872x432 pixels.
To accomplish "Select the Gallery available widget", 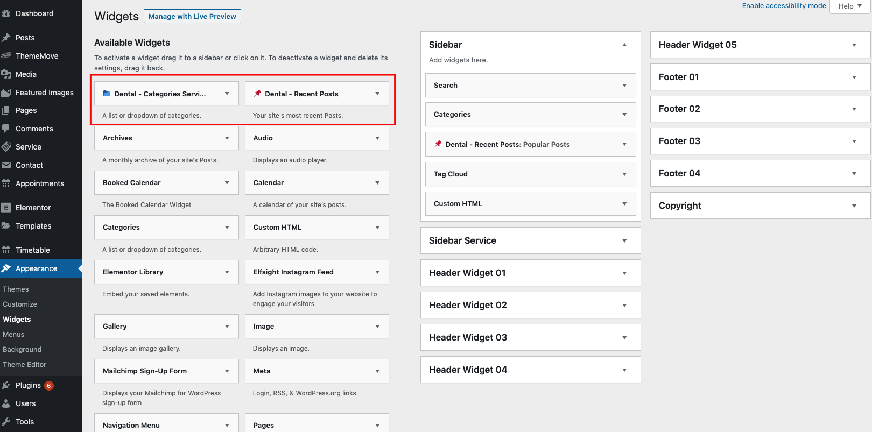I will 166,327.
